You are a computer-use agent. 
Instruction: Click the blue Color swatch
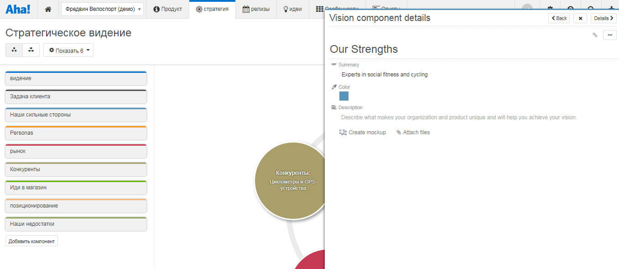(x=344, y=96)
